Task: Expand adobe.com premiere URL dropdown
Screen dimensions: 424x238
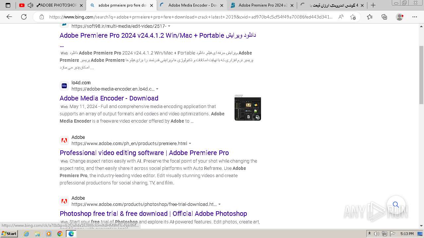Action: 190,143
